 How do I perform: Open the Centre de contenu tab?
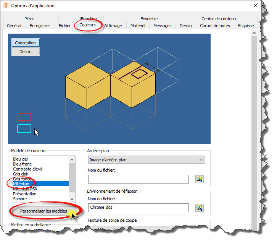pos(219,19)
